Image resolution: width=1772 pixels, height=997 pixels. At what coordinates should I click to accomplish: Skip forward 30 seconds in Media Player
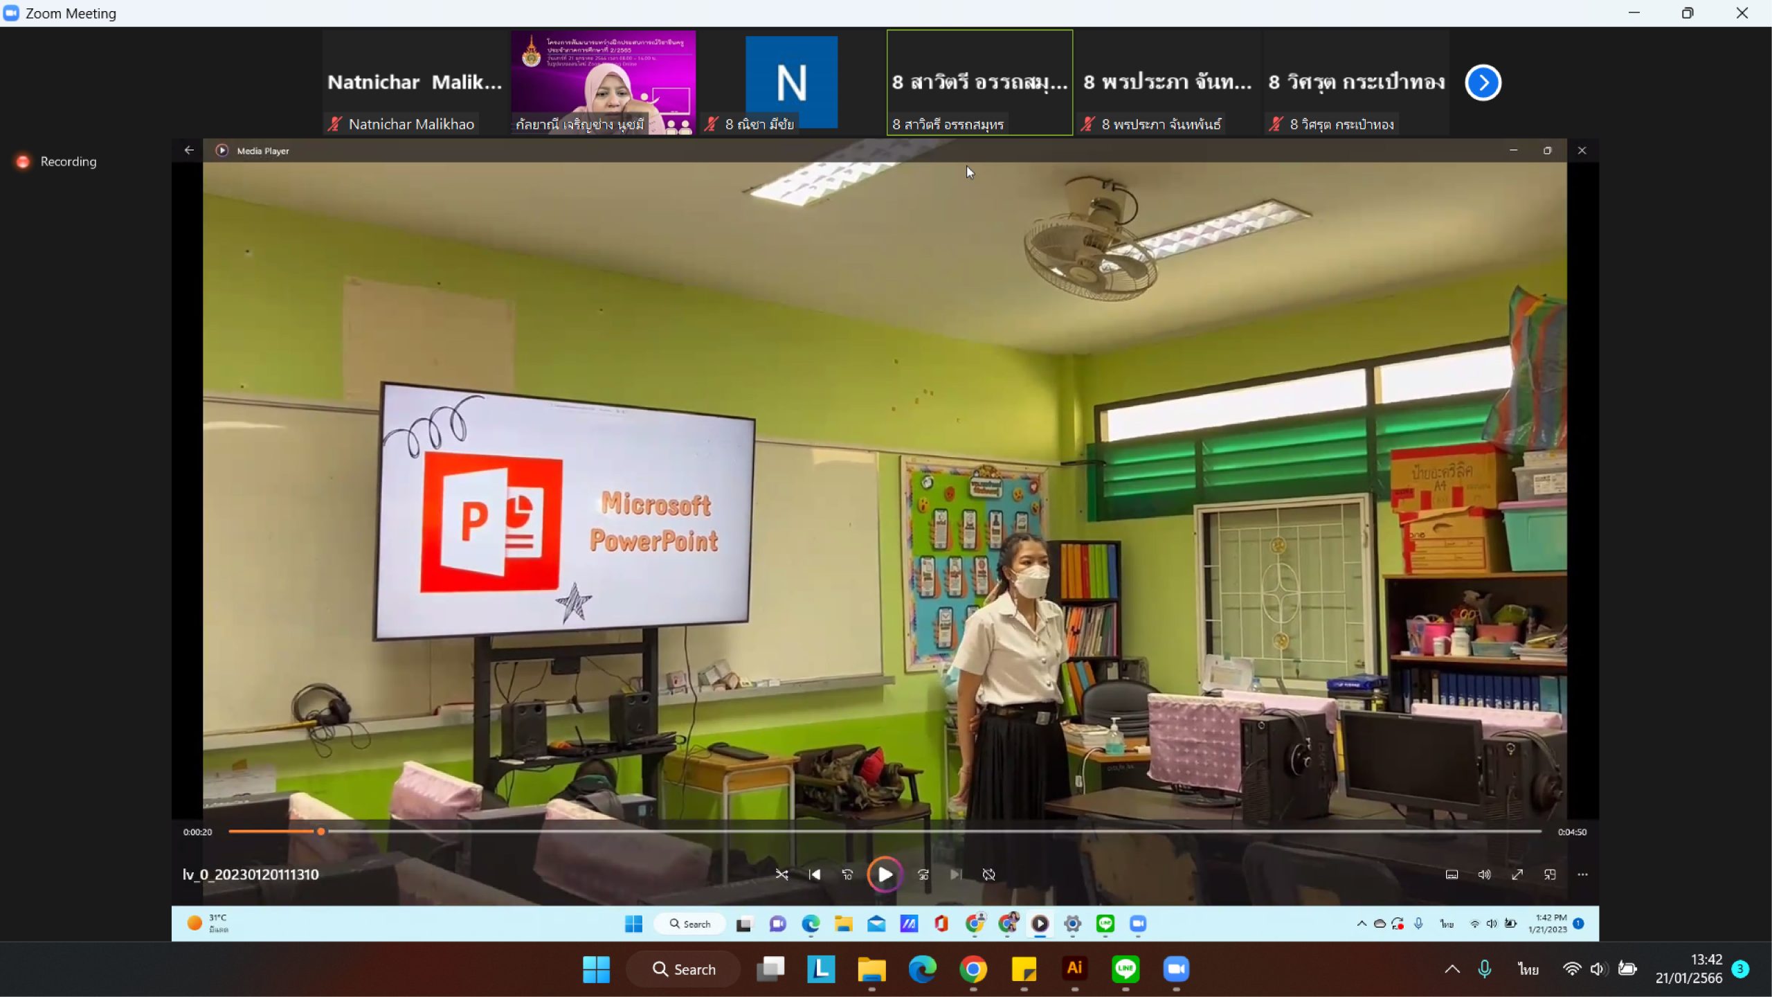pos(923,874)
